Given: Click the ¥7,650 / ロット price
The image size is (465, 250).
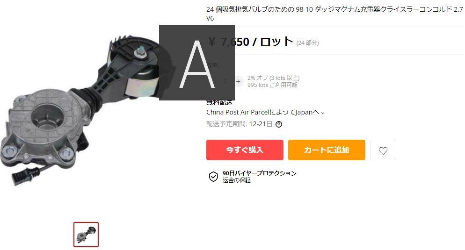Looking at the screenshot, I should (x=251, y=42).
